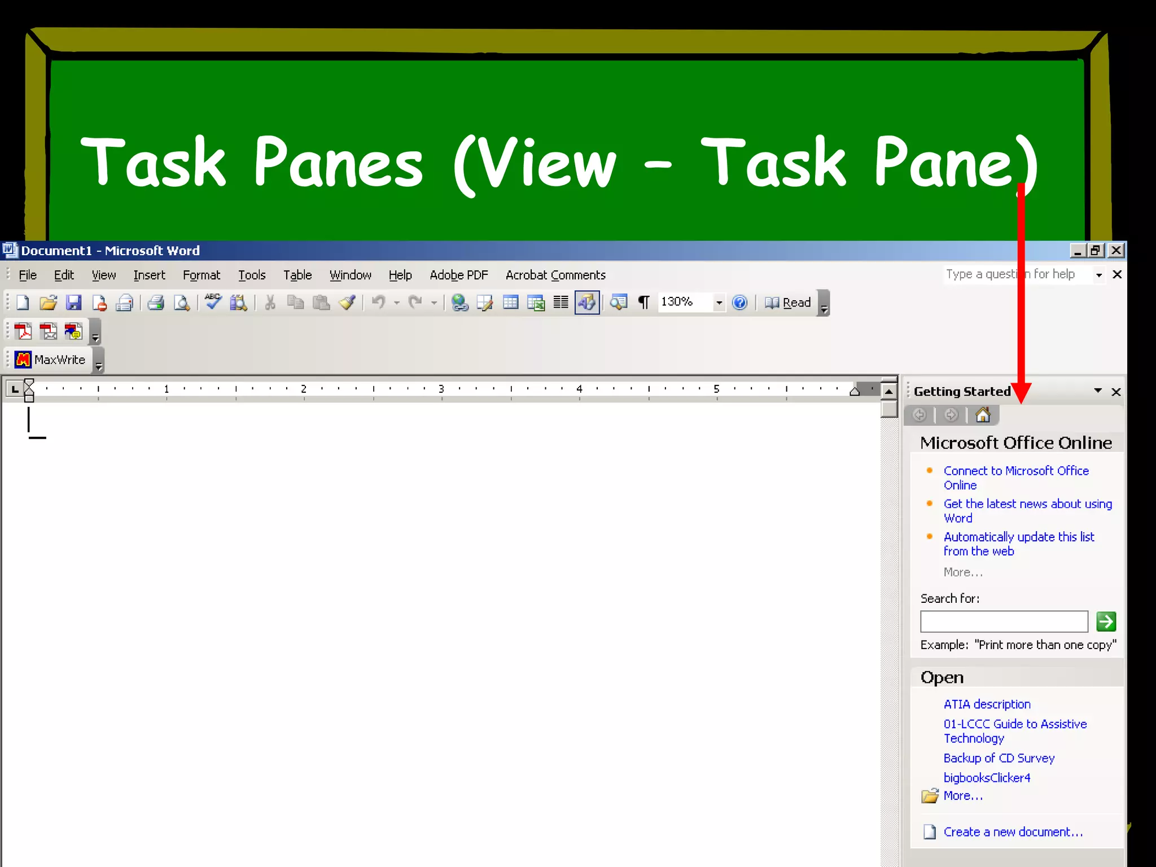Open the 130% zoom dropdown
Viewport: 1156px width, 867px height.
719,303
